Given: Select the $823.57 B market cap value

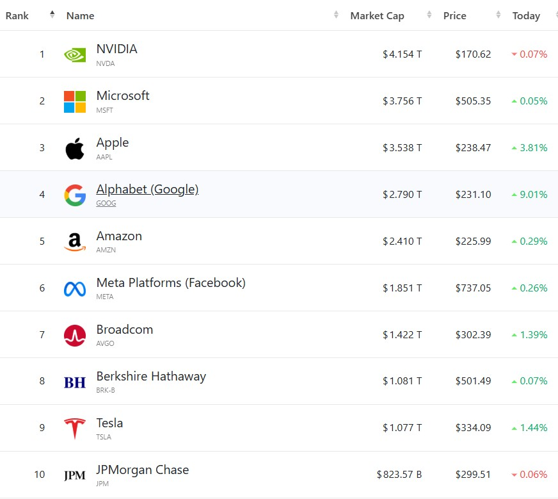Looking at the screenshot, I should pyautogui.click(x=399, y=475).
